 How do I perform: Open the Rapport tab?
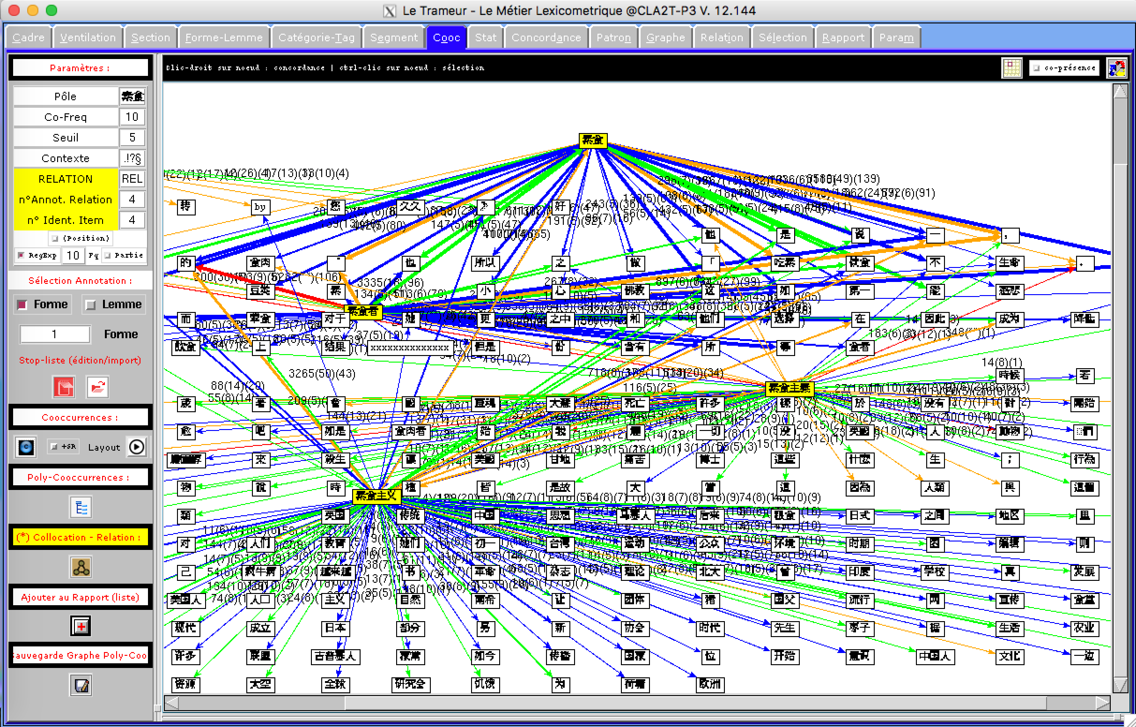843,37
